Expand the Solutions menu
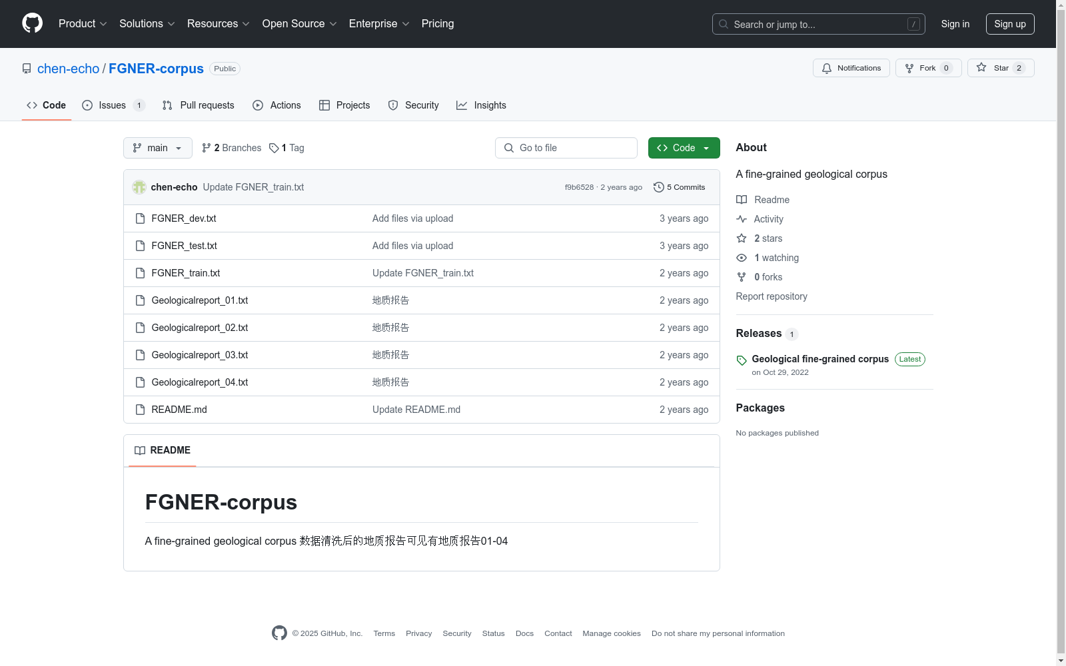This screenshot has width=1066, height=666. (147, 24)
